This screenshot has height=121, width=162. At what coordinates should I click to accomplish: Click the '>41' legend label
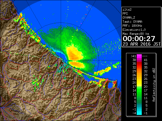point(133,56)
